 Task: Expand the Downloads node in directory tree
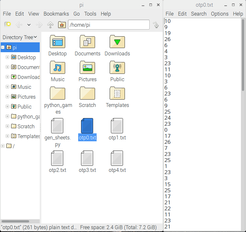click(x=7, y=77)
